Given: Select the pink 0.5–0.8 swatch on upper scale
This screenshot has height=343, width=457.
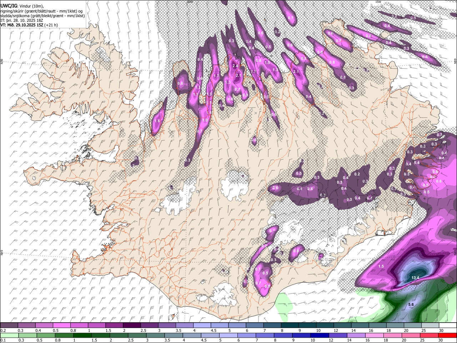Looking at the screenshot, I should tap(62, 325).
